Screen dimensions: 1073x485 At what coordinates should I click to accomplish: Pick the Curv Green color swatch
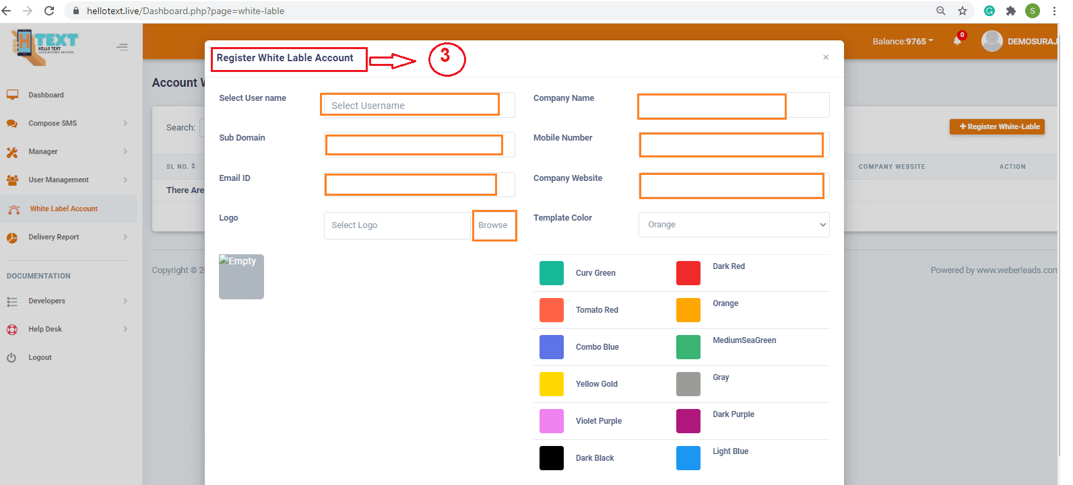tap(552, 273)
